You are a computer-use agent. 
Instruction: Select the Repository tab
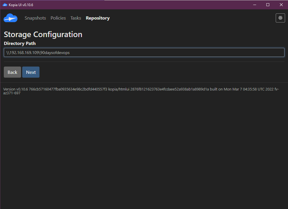tap(98, 18)
